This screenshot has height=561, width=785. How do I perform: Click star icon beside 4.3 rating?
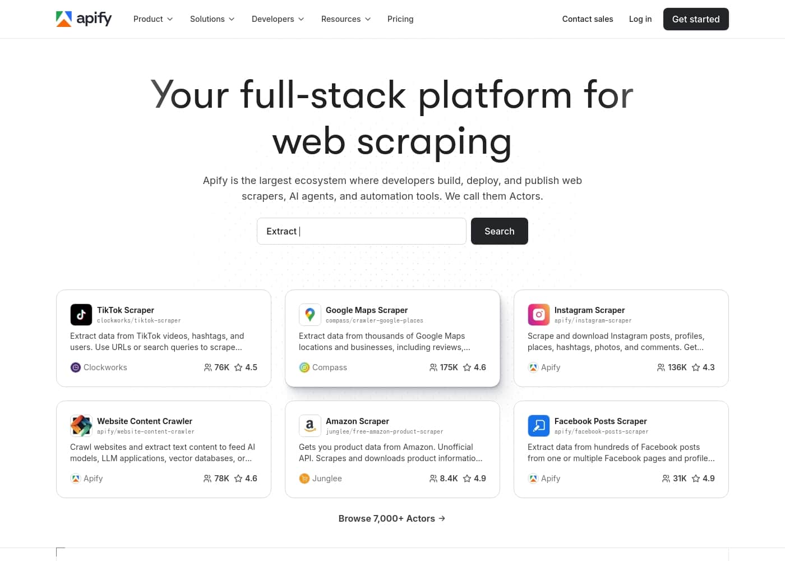click(696, 367)
